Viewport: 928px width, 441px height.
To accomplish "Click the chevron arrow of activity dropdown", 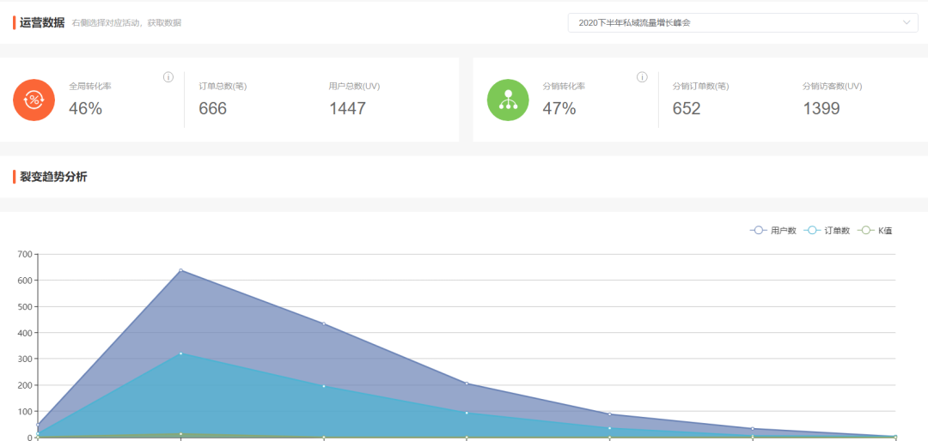I will coord(907,23).
